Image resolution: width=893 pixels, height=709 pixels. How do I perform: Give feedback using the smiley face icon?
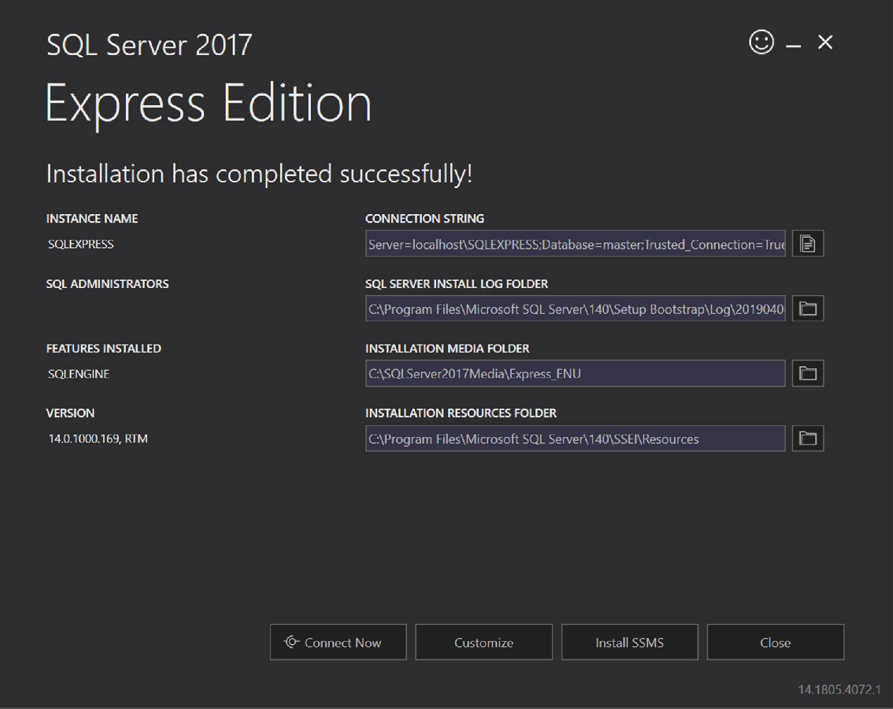tap(760, 42)
